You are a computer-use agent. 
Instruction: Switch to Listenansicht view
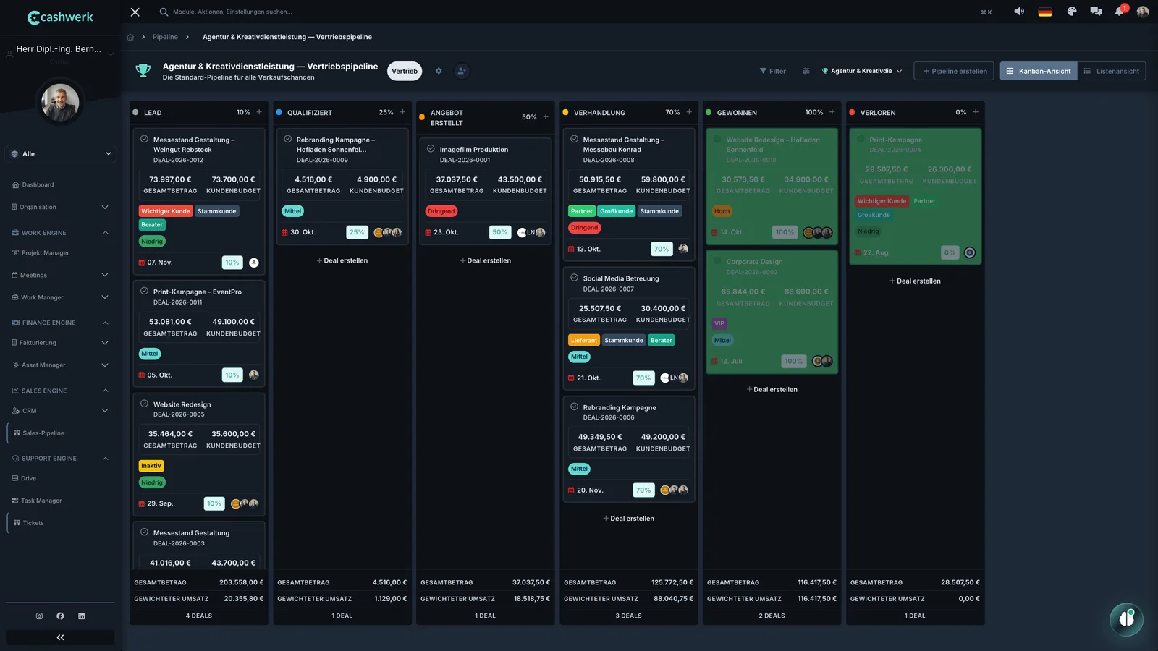(x=1111, y=71)
